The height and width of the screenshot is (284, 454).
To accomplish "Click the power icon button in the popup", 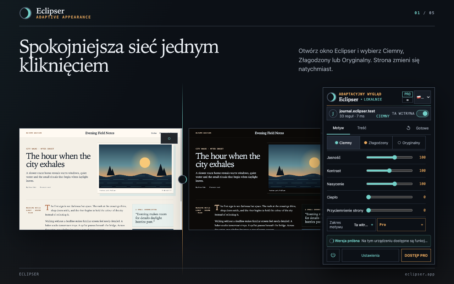I will click(x=333, y=255).
